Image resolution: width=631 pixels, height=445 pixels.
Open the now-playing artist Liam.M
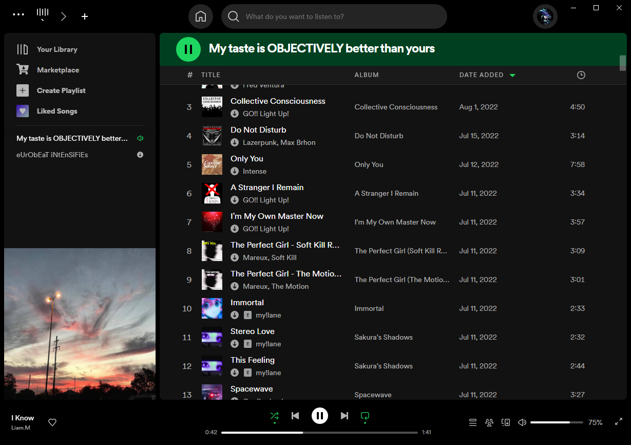(x=21, y=428)
